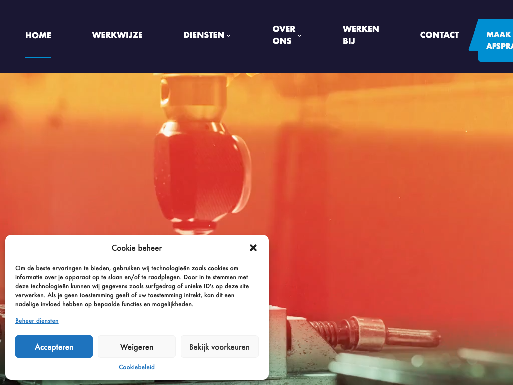The image size is (513, 385).
Task: Open the OVER ONS menu label
Action: click(x=284, y=35)
